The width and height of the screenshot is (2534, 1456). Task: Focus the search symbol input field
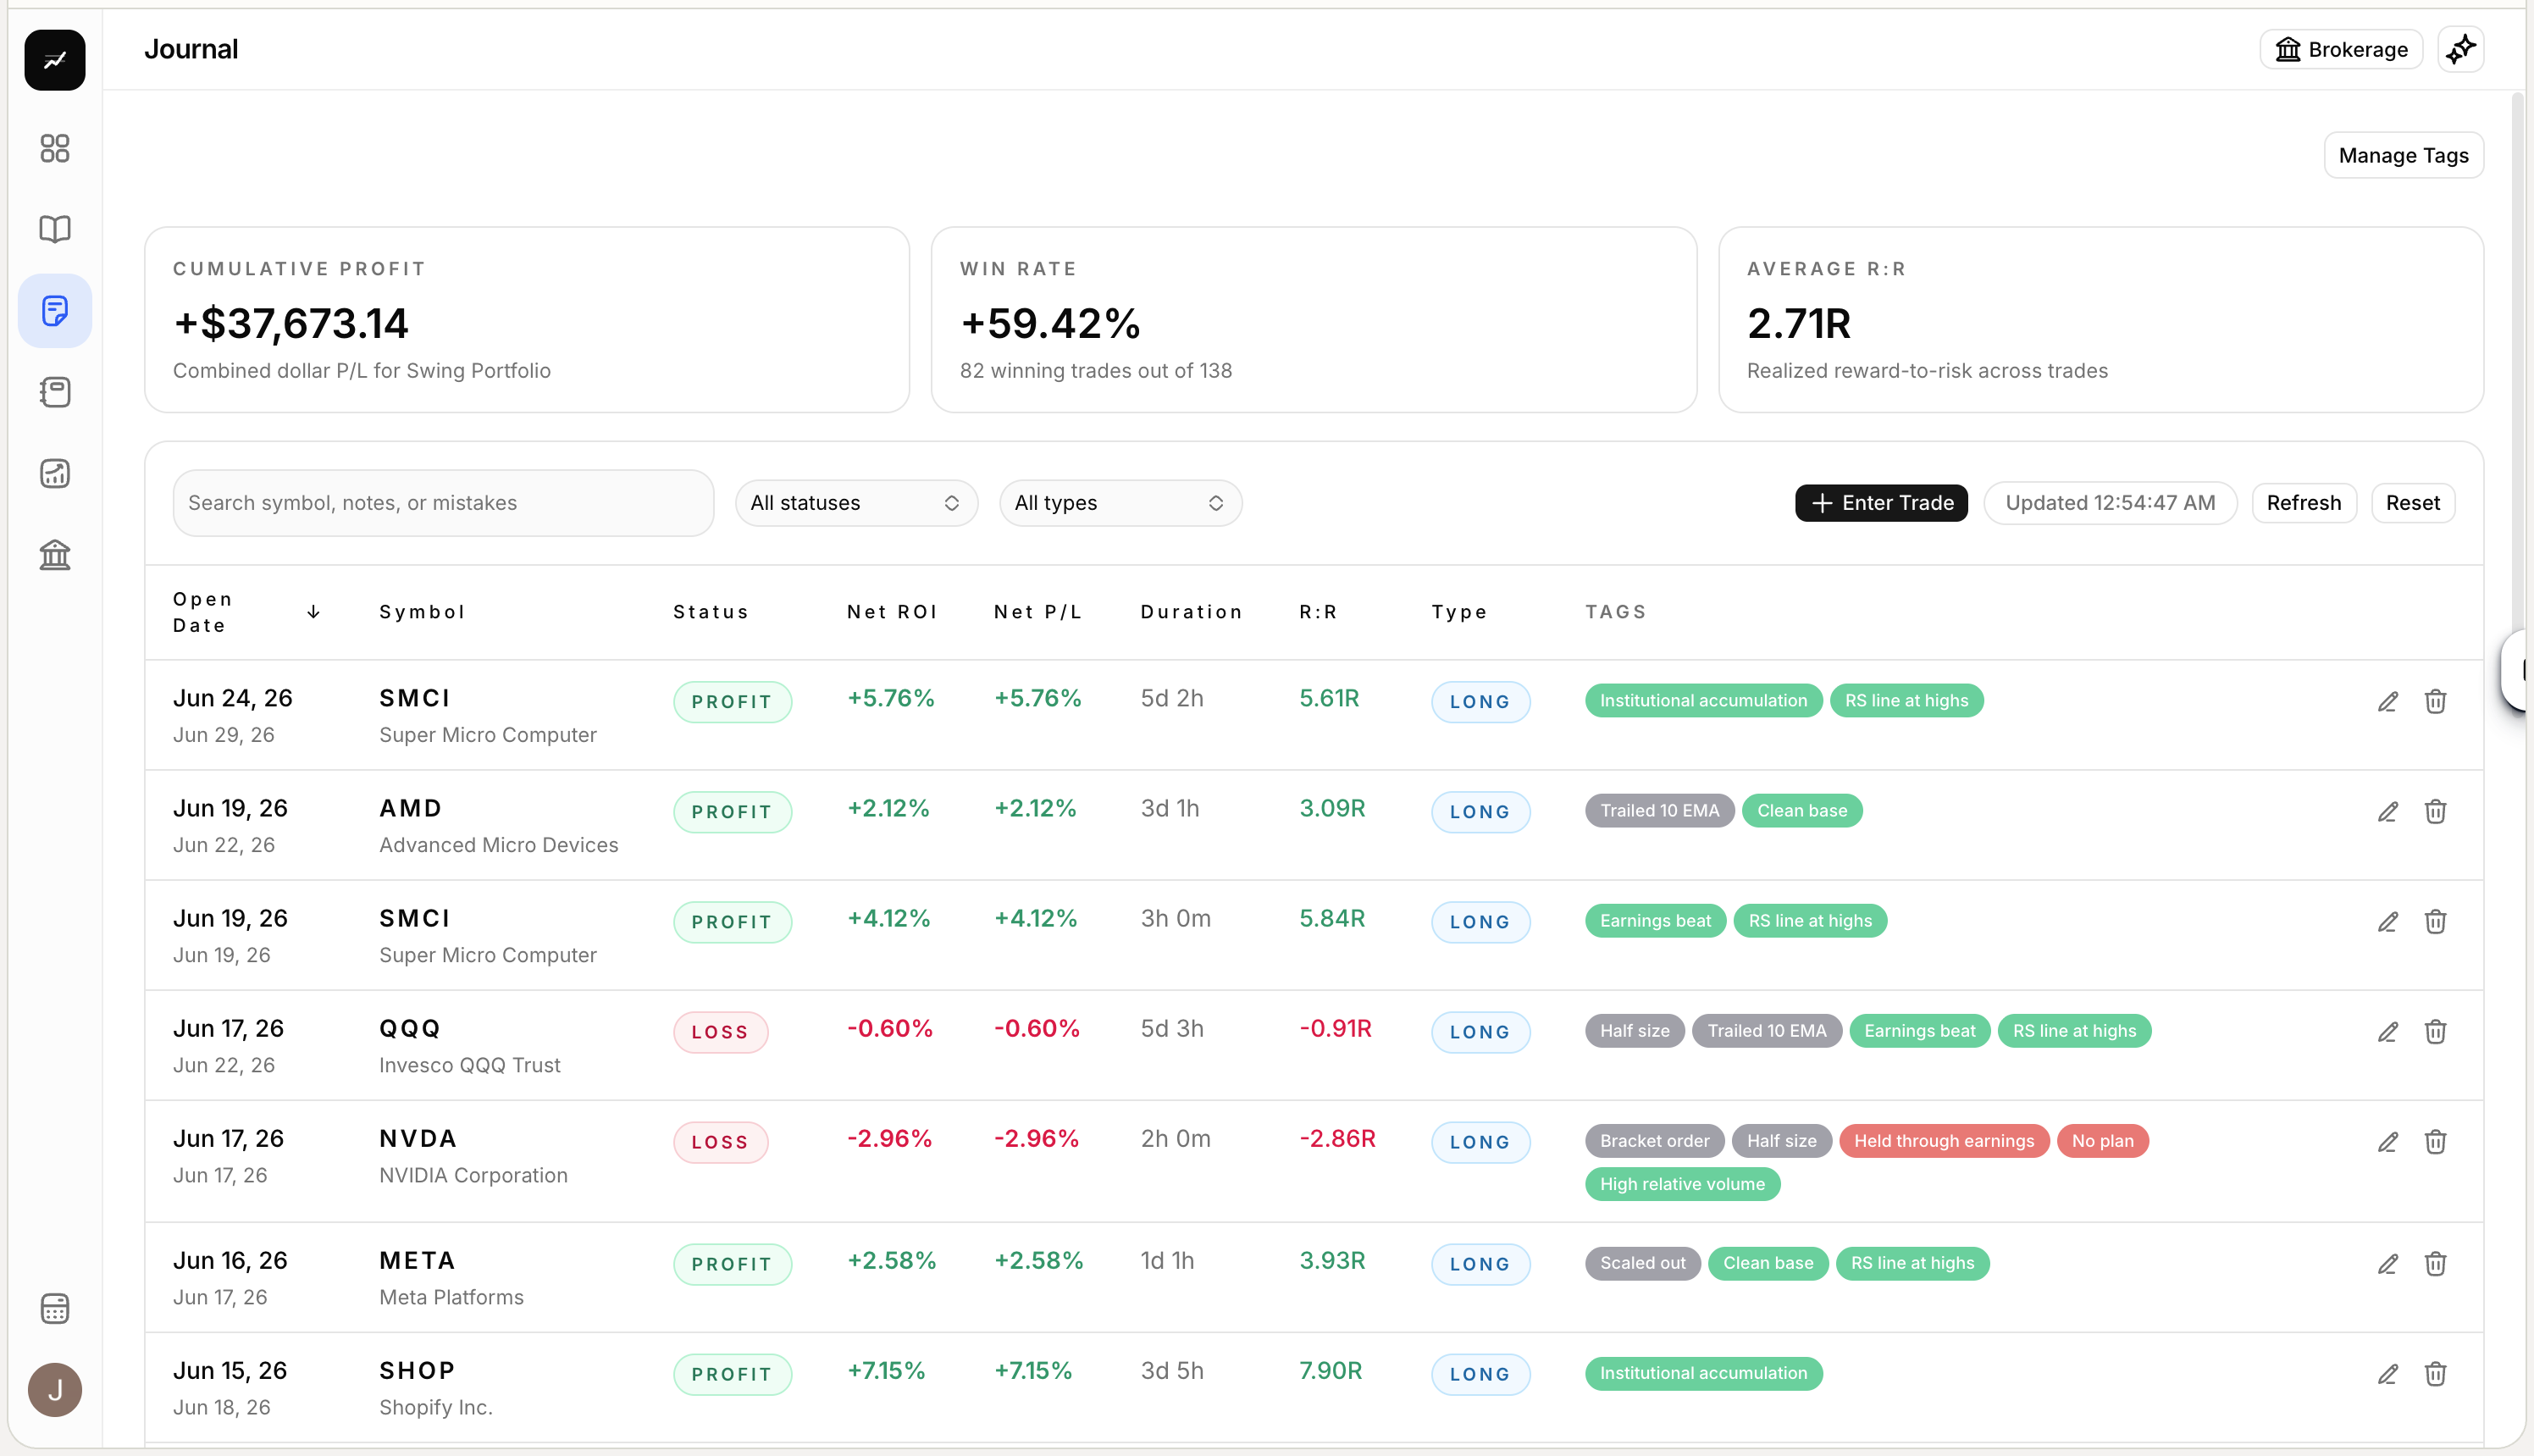443,503
